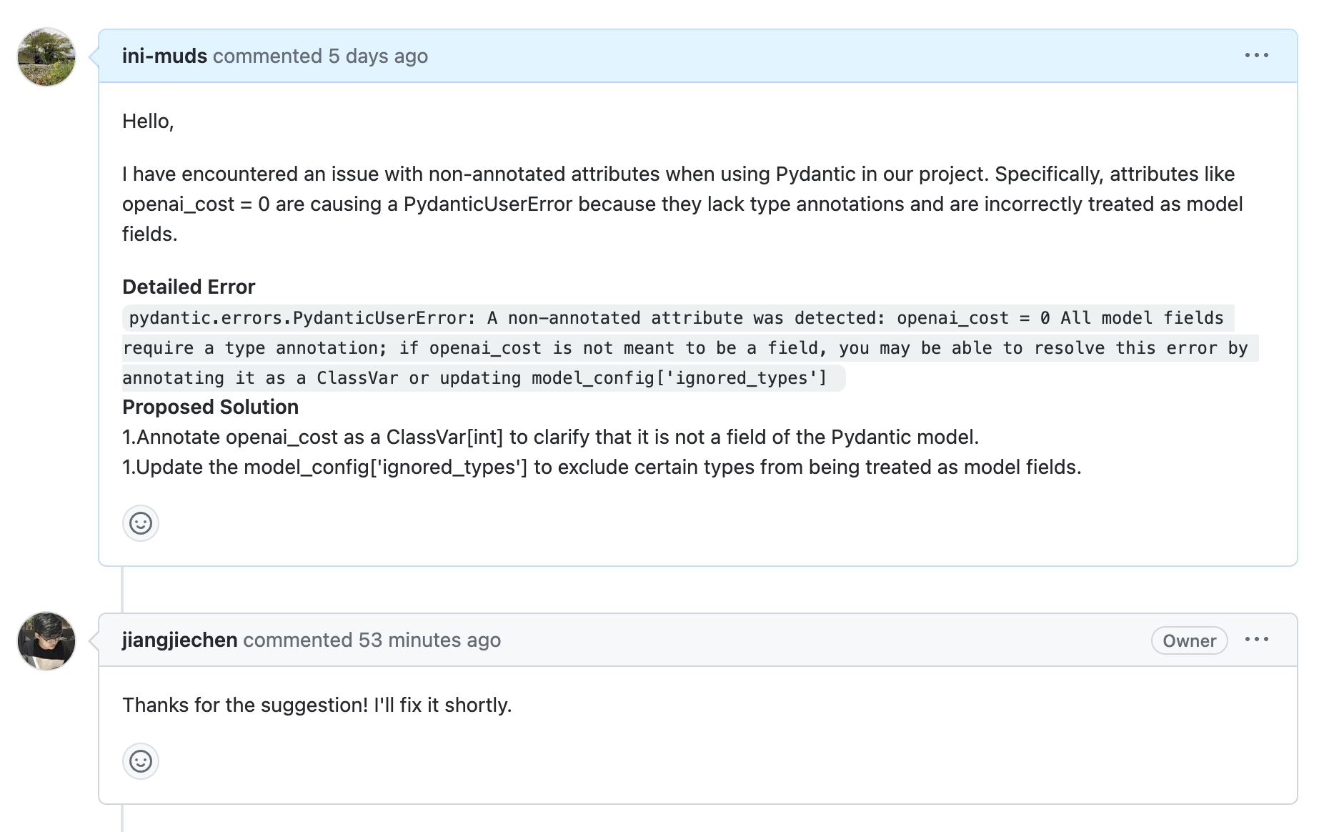Click jiangjiechen's profile avatar
Viewport: 1319px width, 832px height.
tap(46, 641)
